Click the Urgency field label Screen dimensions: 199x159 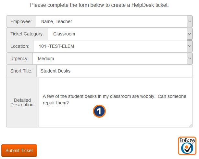tap(19, 59)
